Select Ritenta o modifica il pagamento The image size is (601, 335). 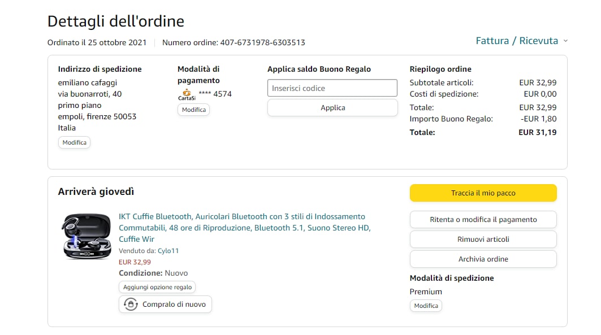click(483, 219)
